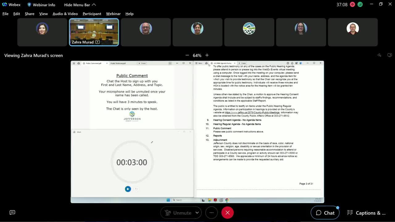Zoom out the shared screen with minus
The image size is (395, 222).
point(187,55)
